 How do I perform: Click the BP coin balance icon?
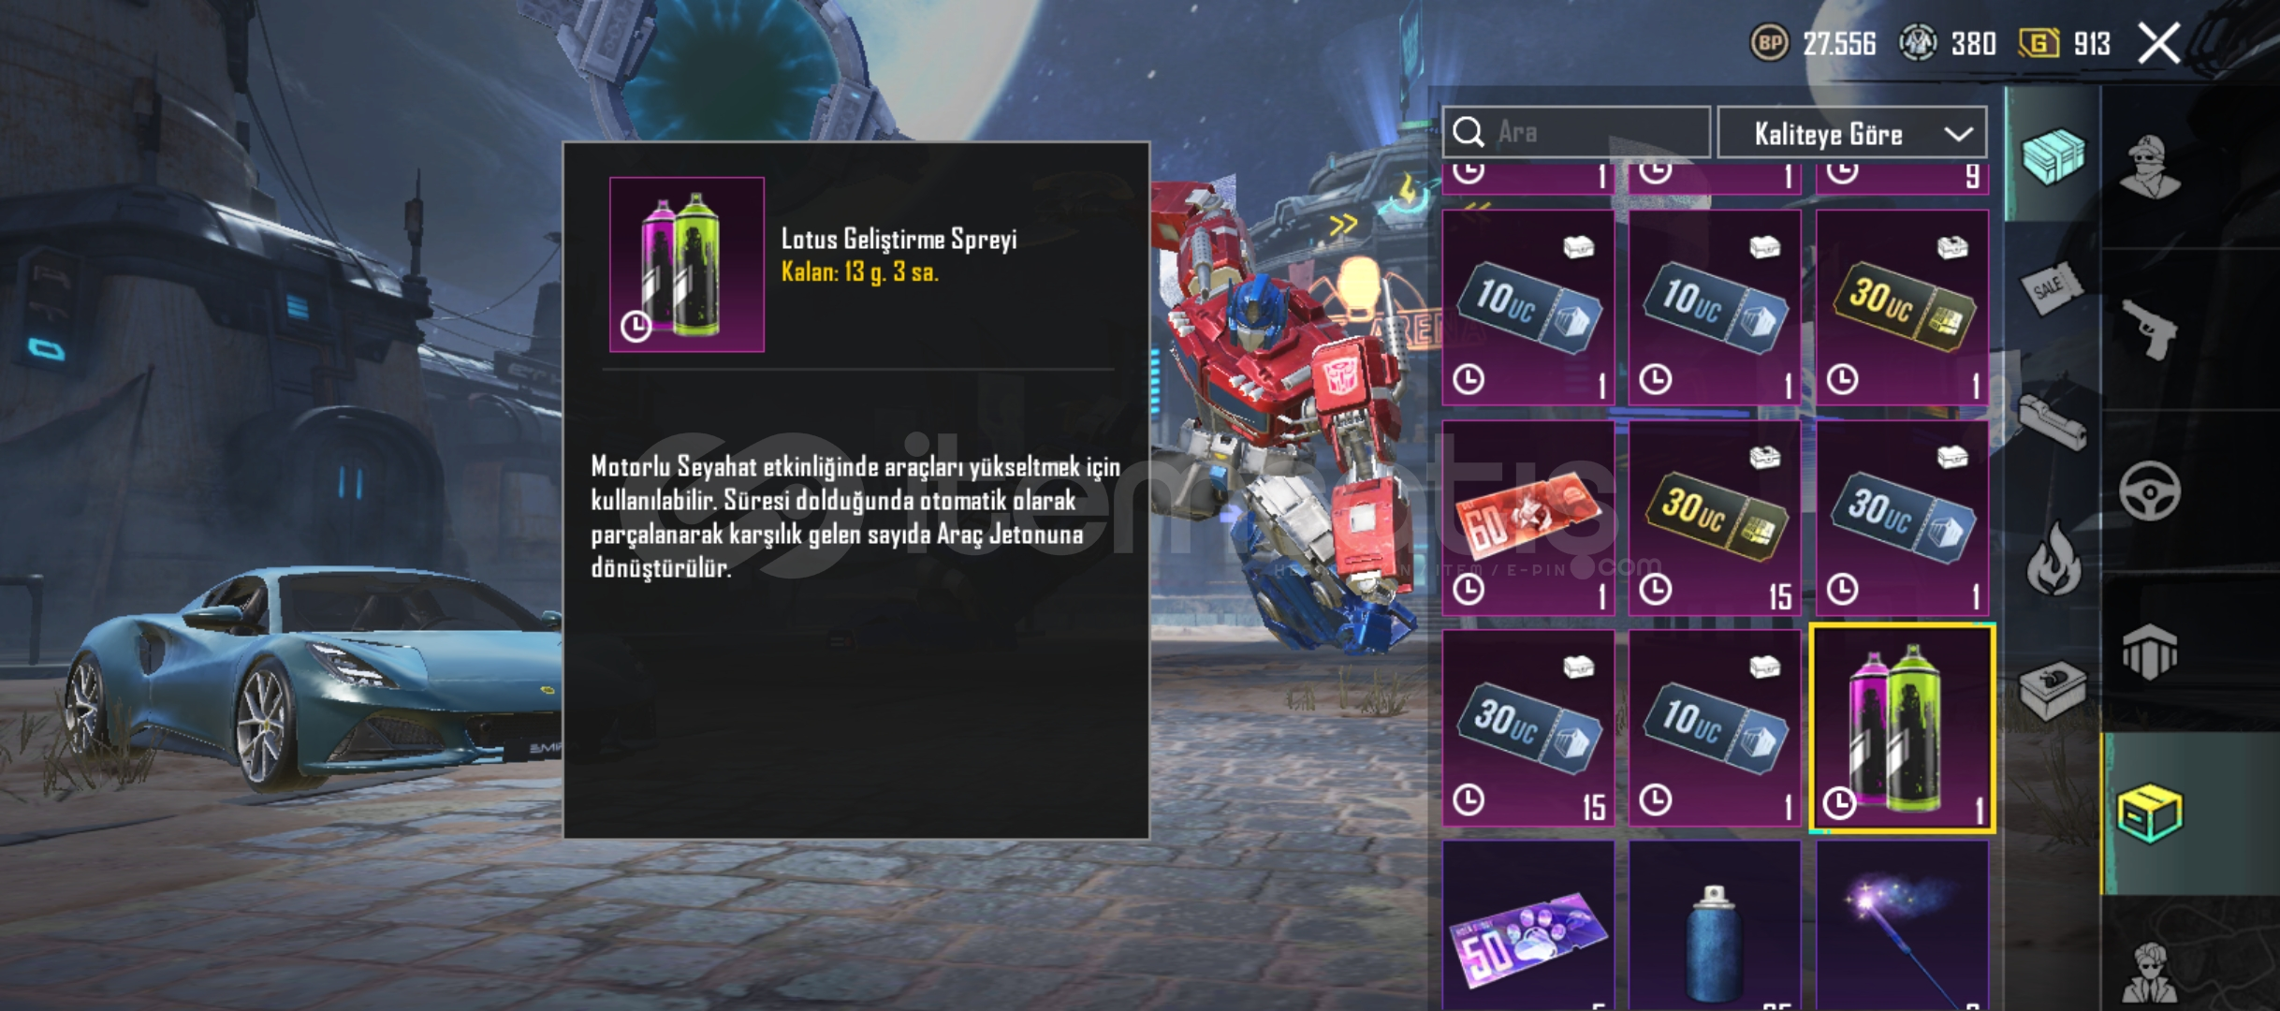pyautogui.click(x=1769, y=43)
